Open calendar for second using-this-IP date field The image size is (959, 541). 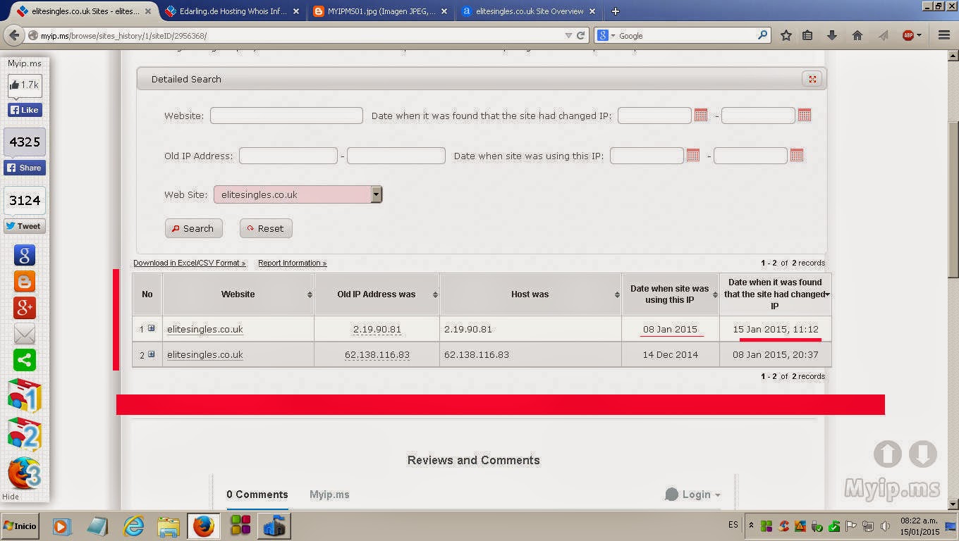(797, 155)
